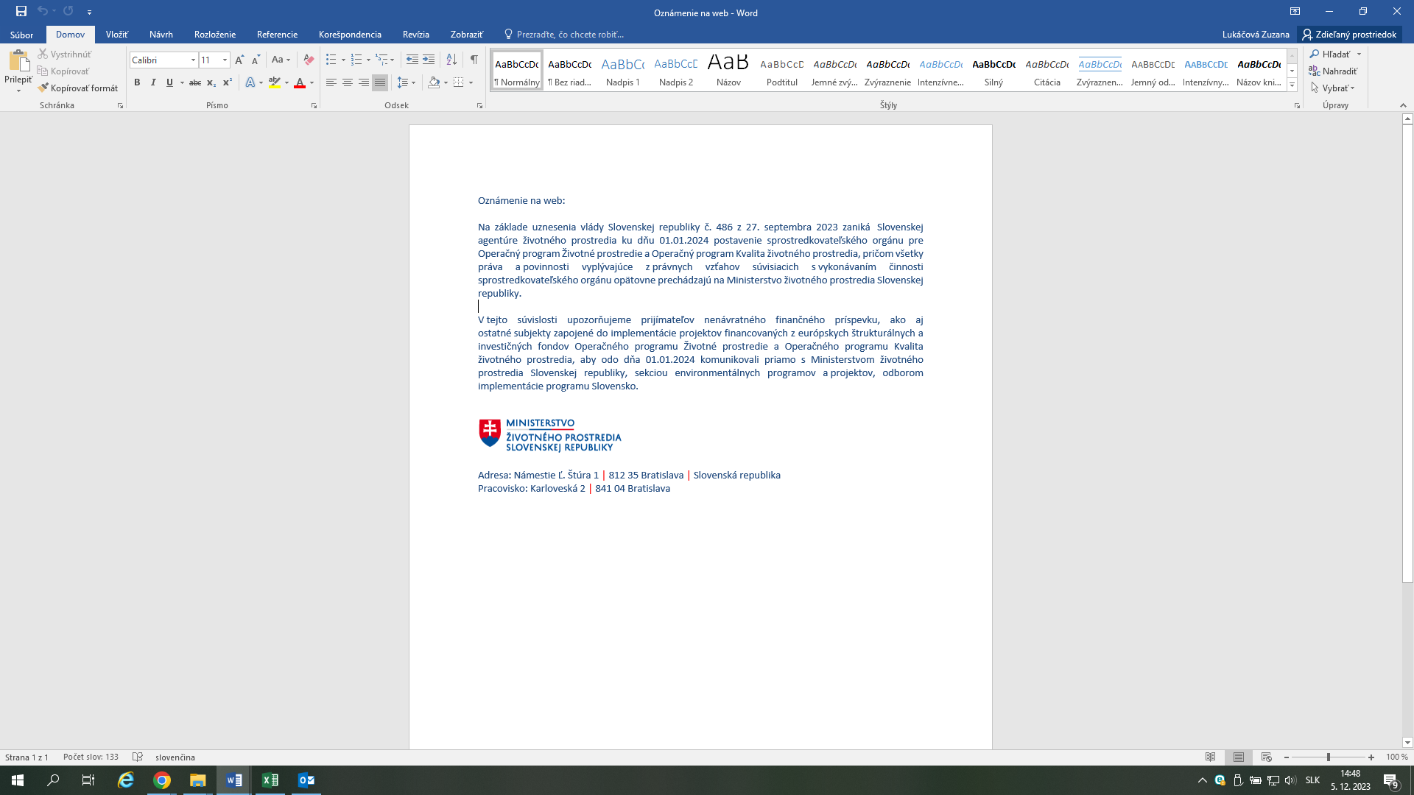Toggle justified text alignment
Image resolution: width=1414 pixels, height=795 pixels.
coord(380,82)
